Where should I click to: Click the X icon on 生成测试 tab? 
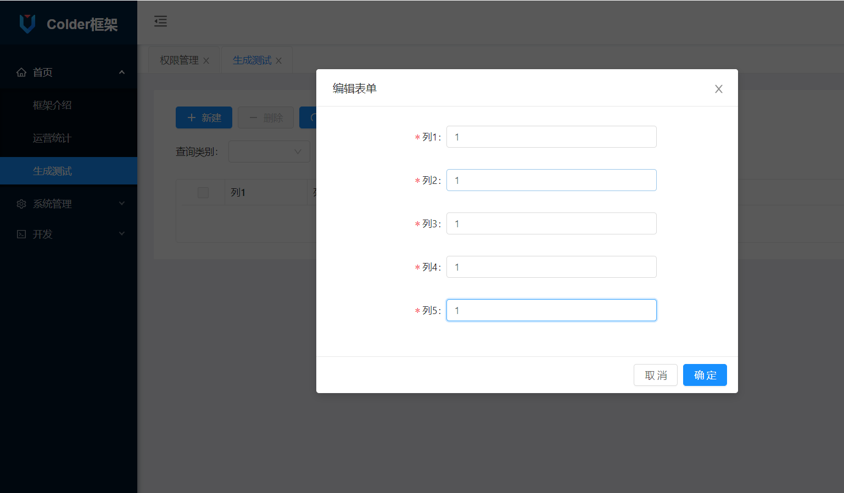point(279,60)
